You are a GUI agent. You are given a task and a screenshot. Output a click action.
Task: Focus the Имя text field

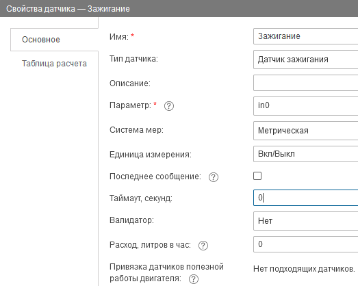306,36
